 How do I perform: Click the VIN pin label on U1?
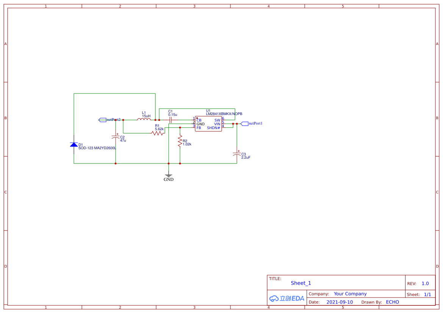[x=217, y=124]
